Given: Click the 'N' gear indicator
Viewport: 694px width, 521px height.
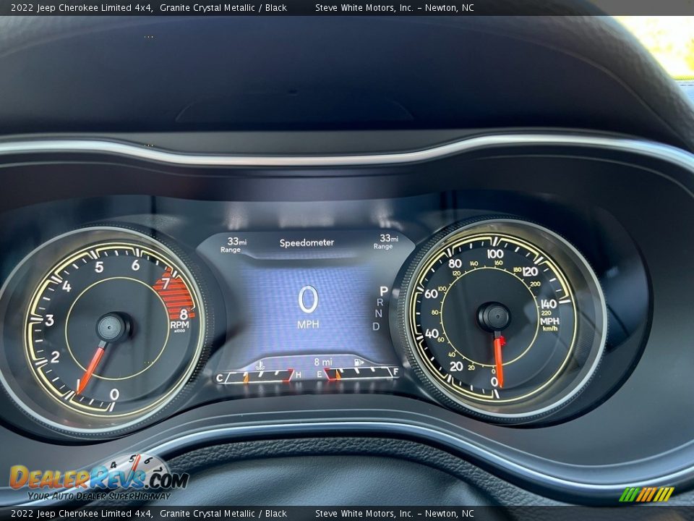Looking at the screenshot, I should [x=378, y=313].
